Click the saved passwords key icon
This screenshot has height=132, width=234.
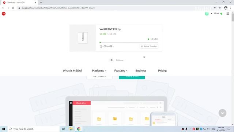(x=215, y=8)
